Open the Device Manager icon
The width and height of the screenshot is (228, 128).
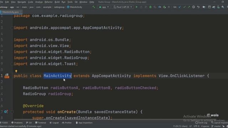tap(218, 7)
